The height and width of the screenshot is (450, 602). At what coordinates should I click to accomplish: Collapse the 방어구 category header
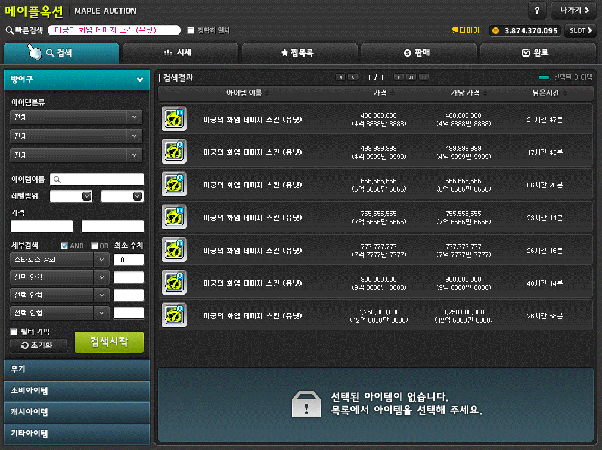click(77, 80)
